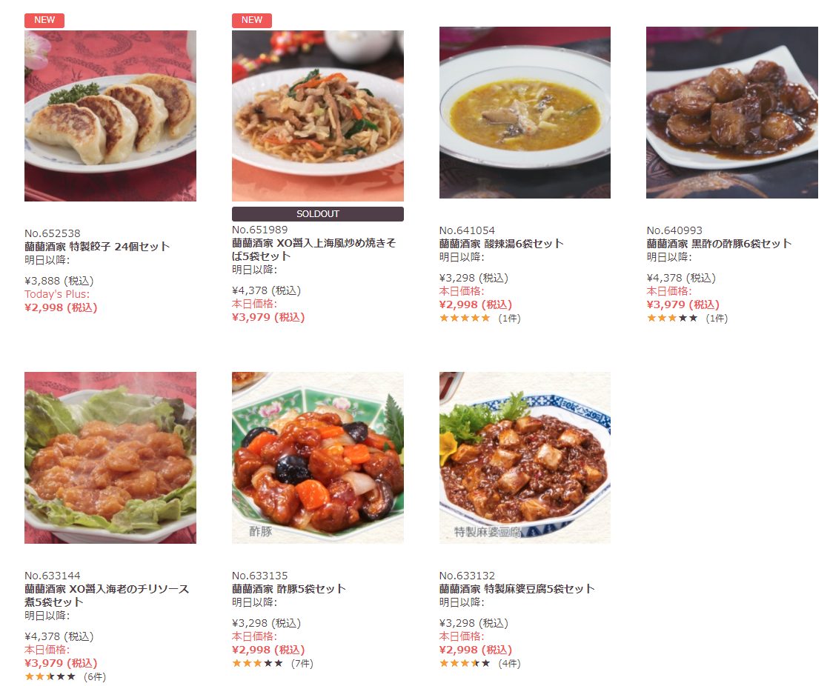This screenshot has width=830, height=686.
Task: View the 6件 reviews for the shrimp chili set
Action: 95,677
